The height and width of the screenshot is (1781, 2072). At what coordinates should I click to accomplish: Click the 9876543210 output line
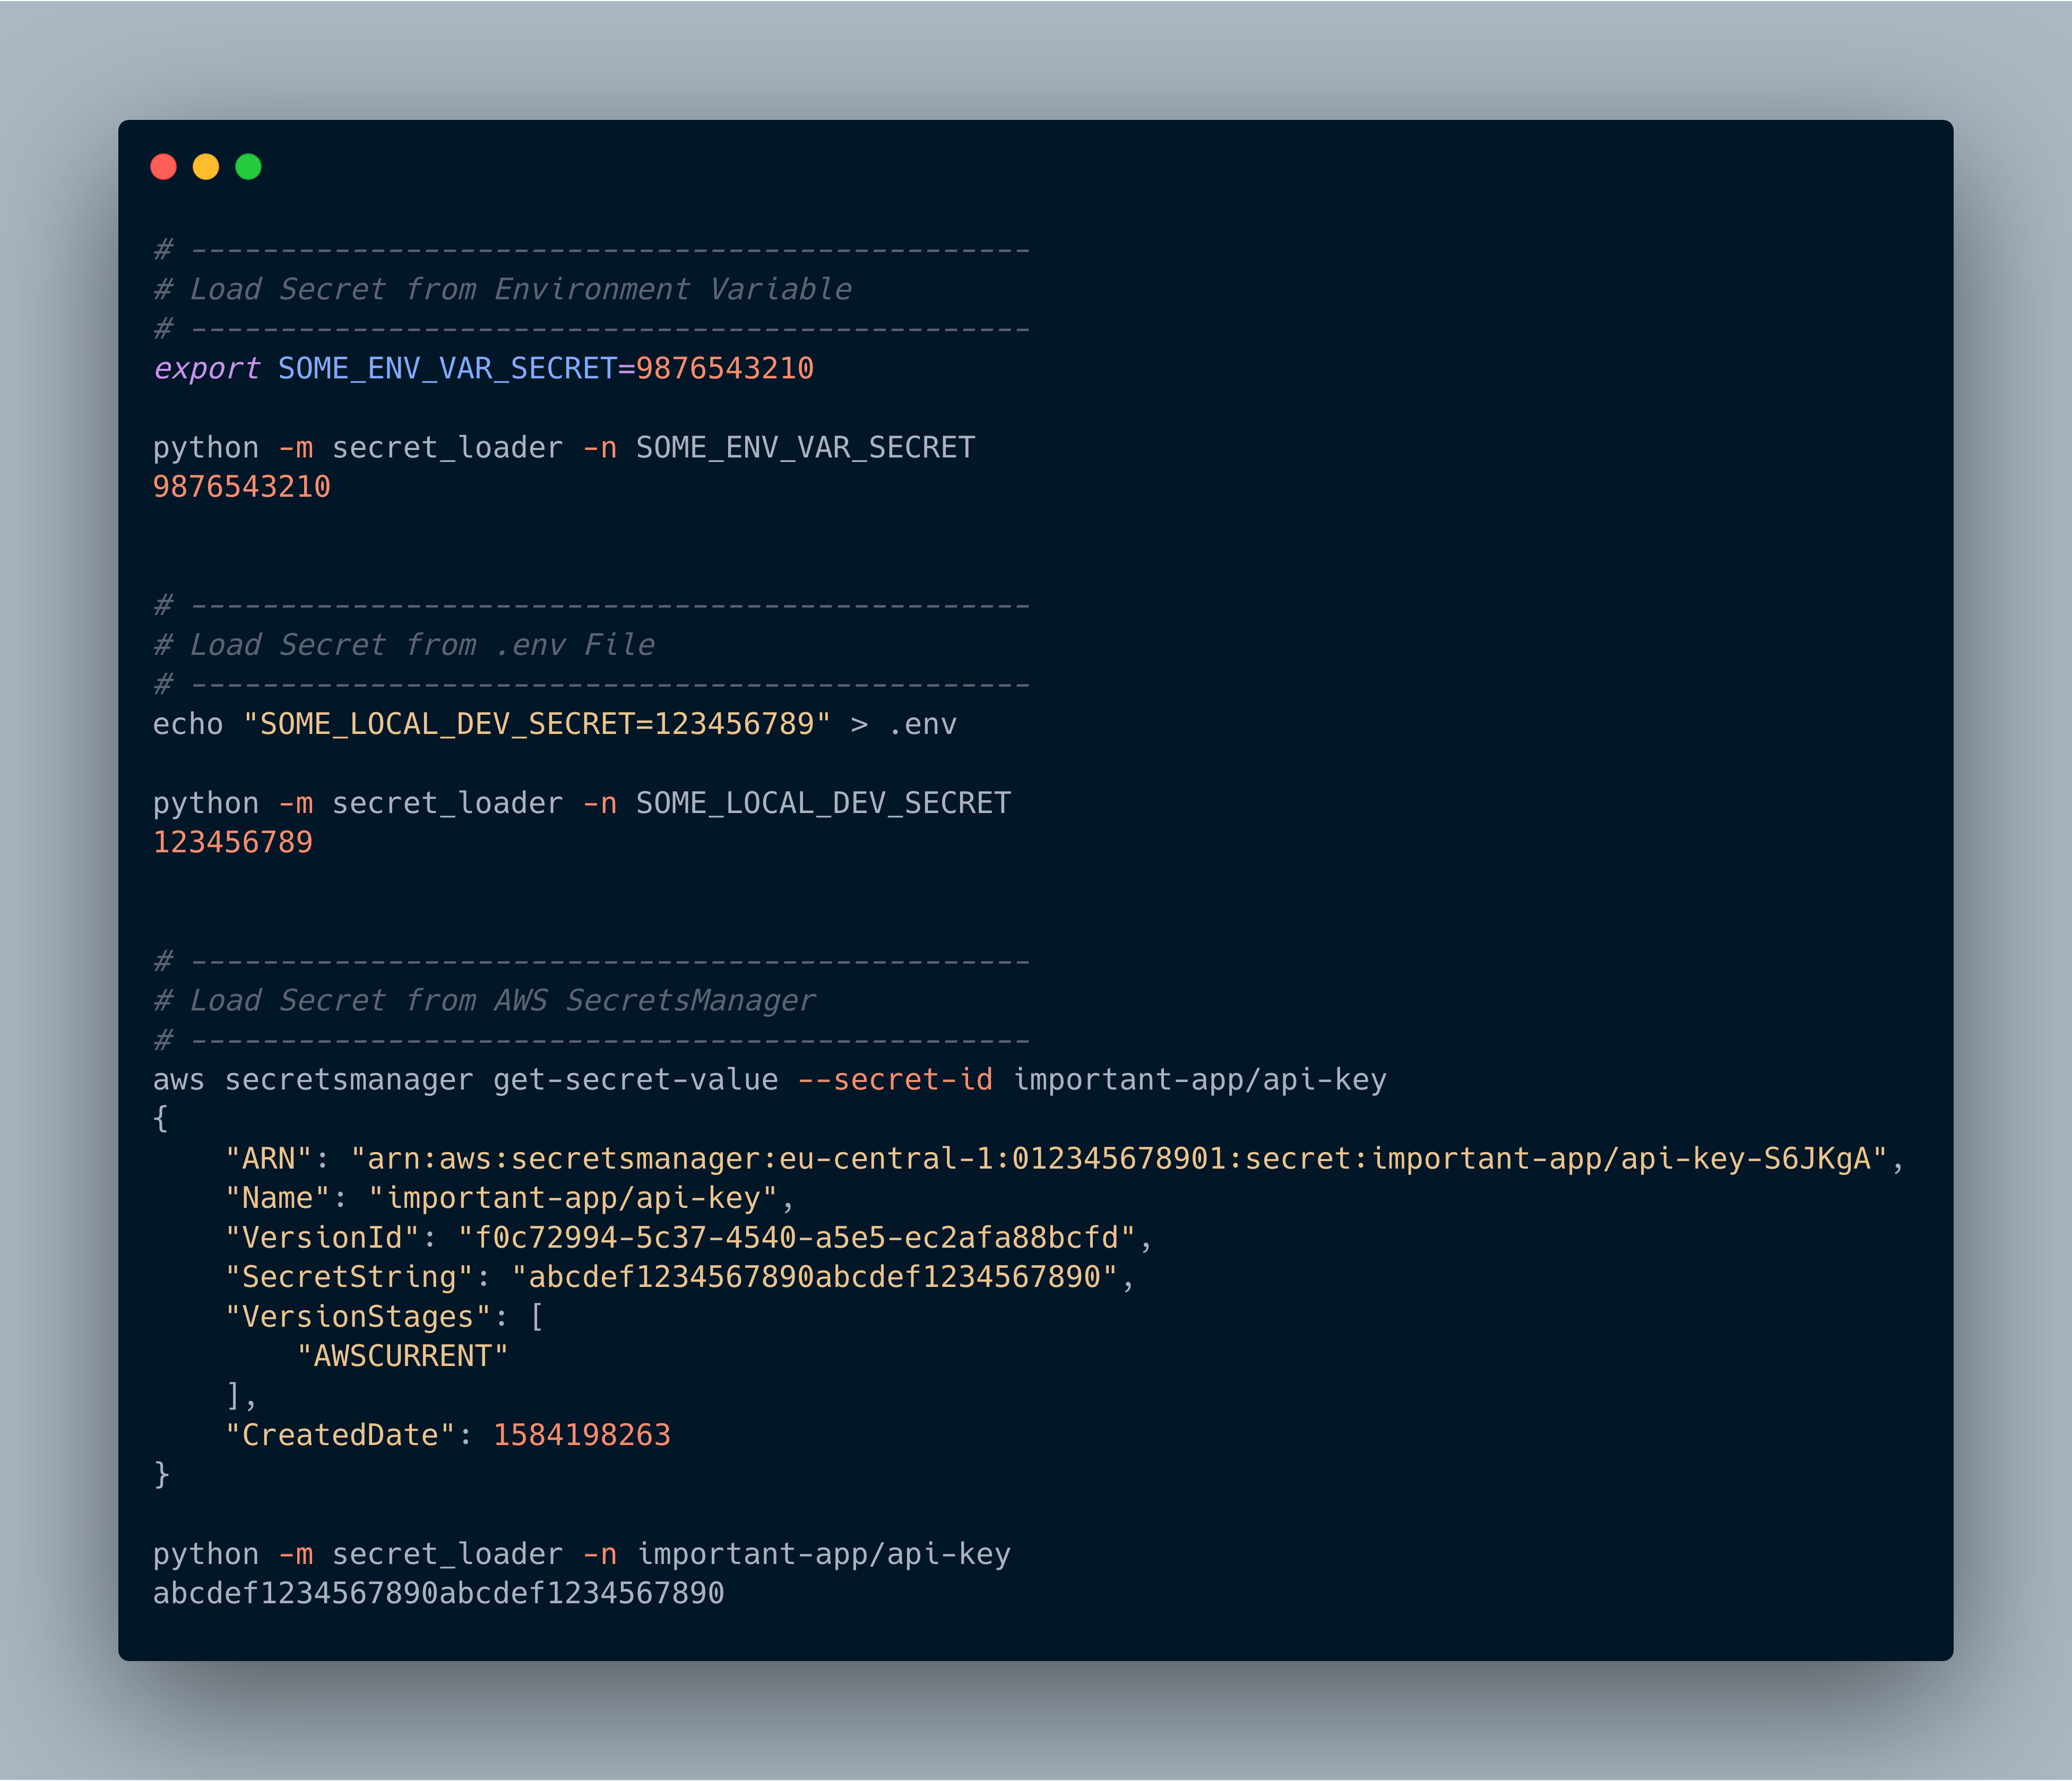point(242,487)
